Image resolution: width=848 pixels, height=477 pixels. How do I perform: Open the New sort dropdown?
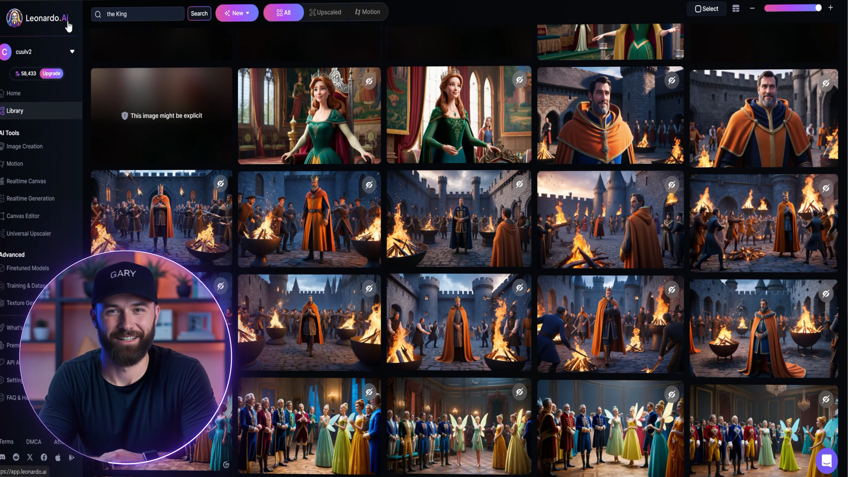coord(237,13)
